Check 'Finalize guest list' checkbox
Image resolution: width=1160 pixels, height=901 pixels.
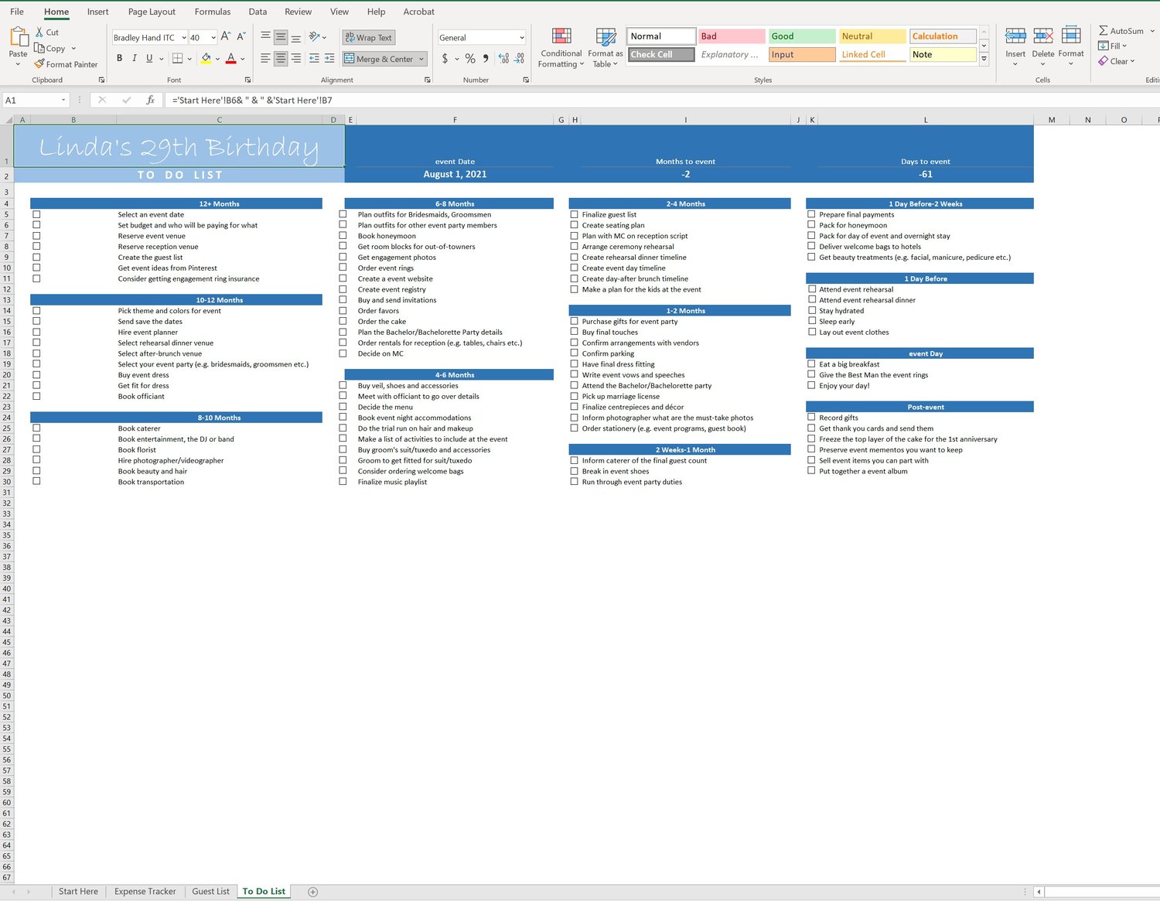point(575,215)
